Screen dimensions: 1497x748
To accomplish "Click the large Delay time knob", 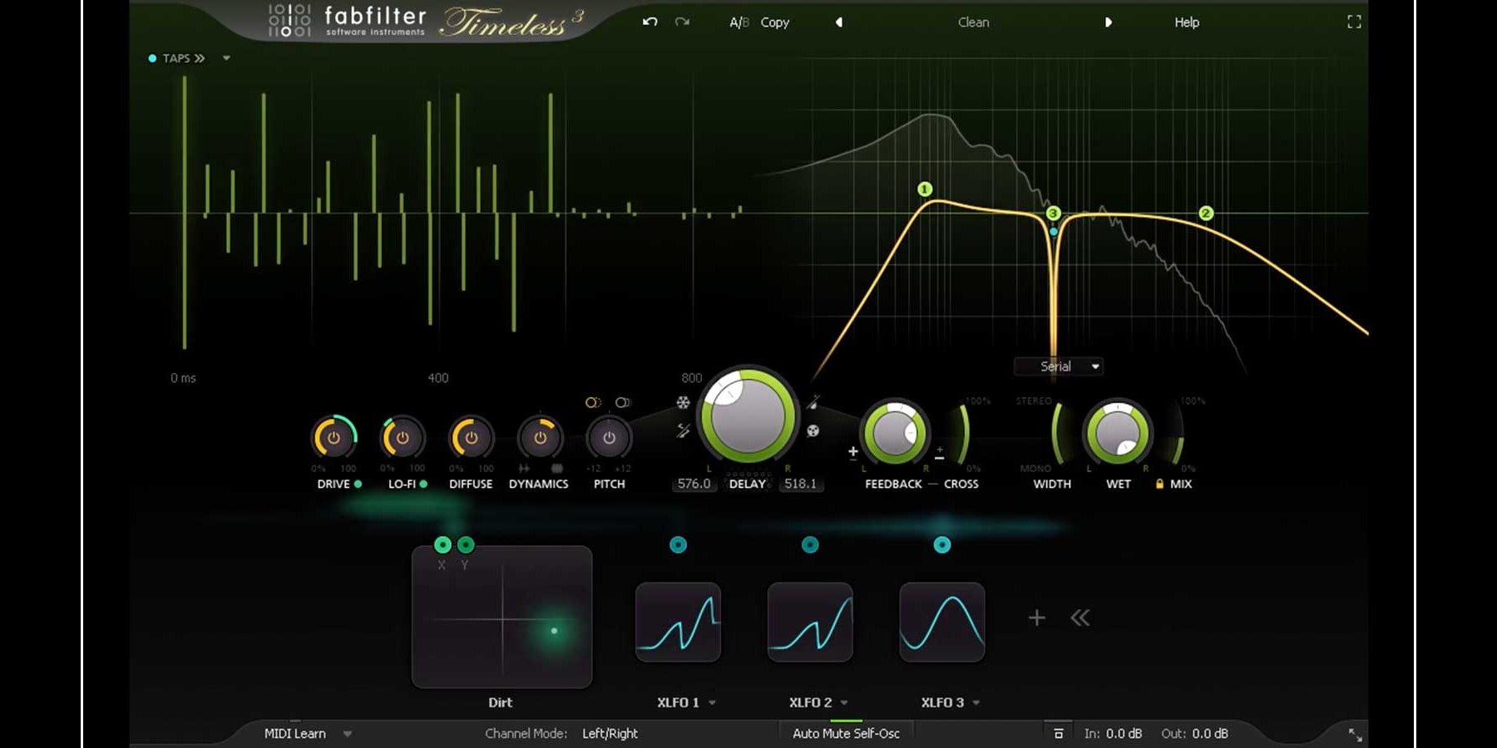I will pos(747,415).
